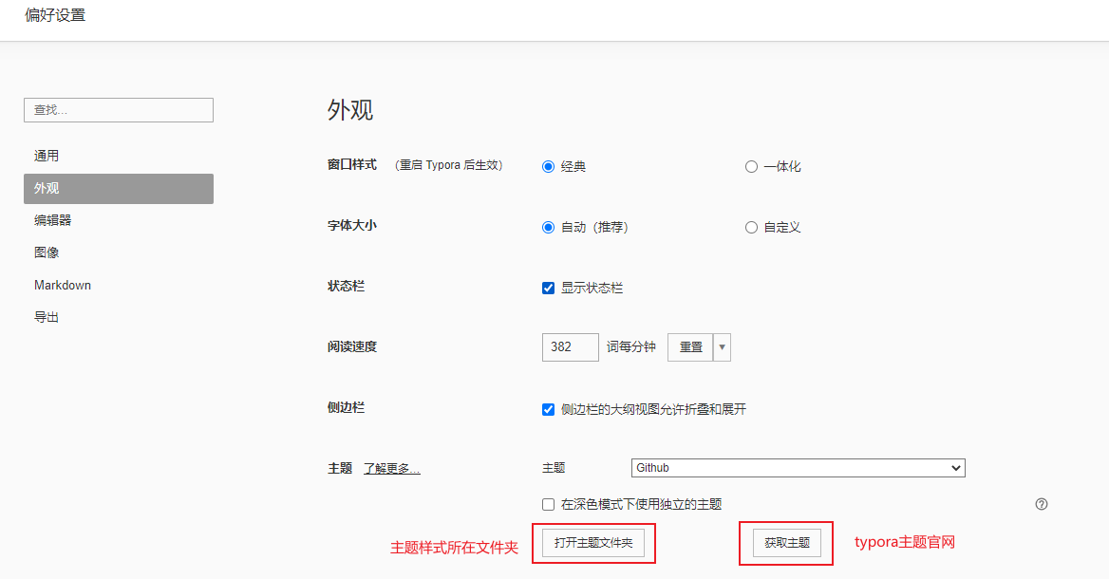Viewport: 1109px width, 579px height.
Task: Open the 通用 settings section
Action: pos(47,156)
